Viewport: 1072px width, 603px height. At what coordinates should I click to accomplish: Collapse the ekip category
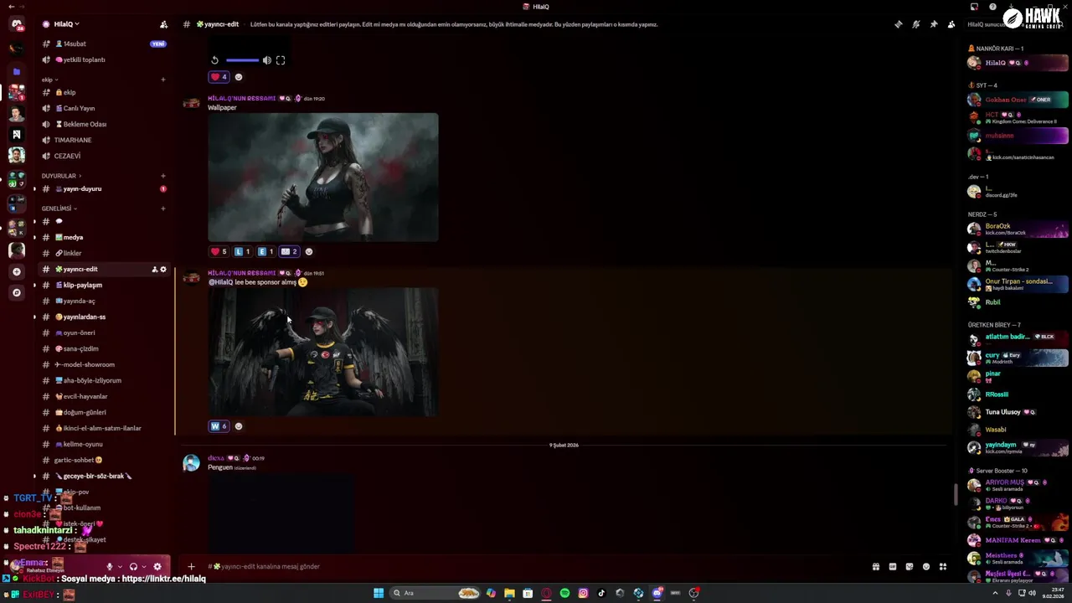tap(49, 80)
